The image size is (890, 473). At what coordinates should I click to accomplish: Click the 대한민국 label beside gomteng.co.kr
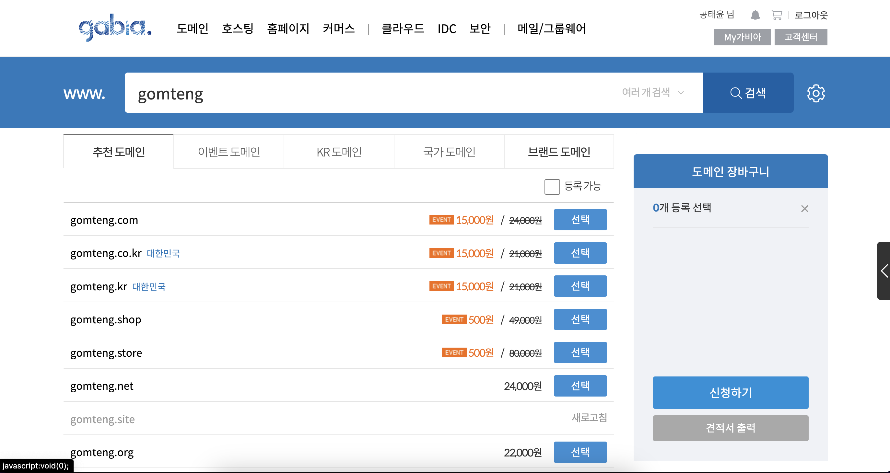pos(163,253)
